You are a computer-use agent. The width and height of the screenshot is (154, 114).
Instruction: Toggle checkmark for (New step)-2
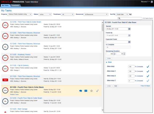[x=148, y=76]
